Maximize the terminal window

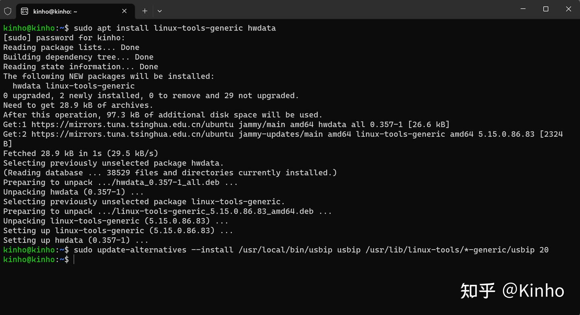[546, 9]
